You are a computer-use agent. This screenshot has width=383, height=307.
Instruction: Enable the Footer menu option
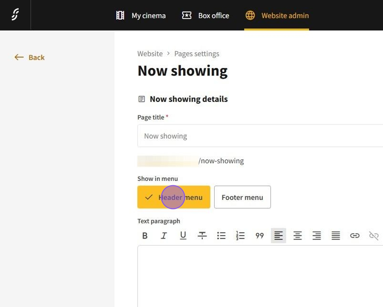tap(242, 197)
